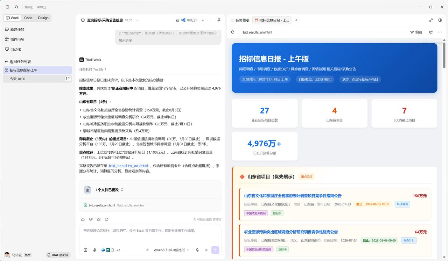The height and width of the screenshot is (261, 448).
Task: Switch to the 任务摘要 tab
Action: point(240,20)
